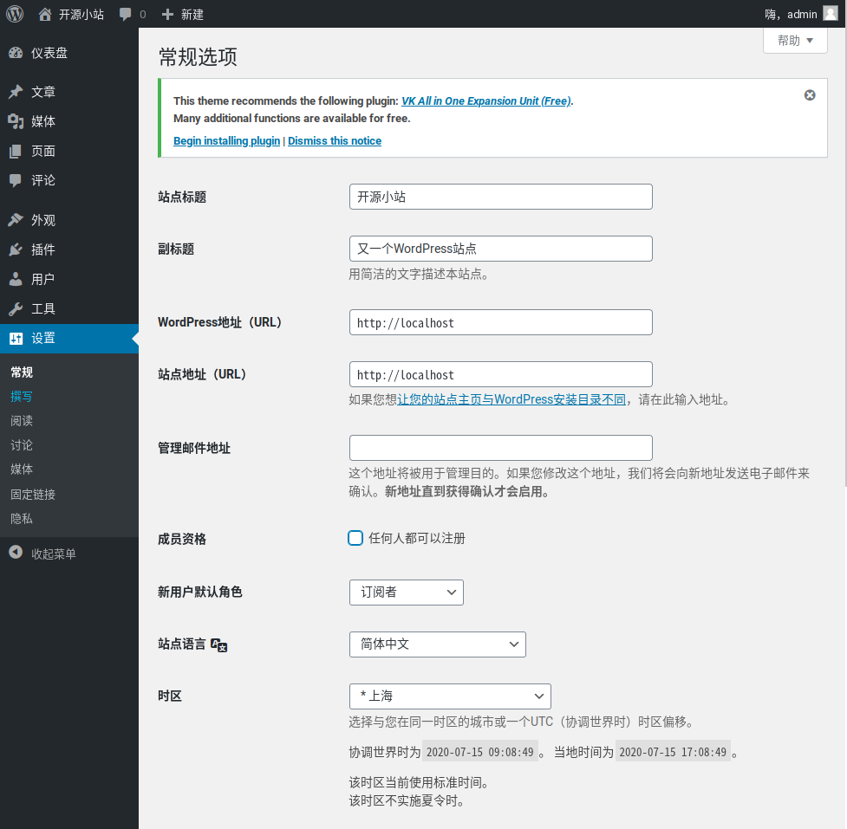
Task: Open the 阅读 settings submenu
Action: coord(22,421)
